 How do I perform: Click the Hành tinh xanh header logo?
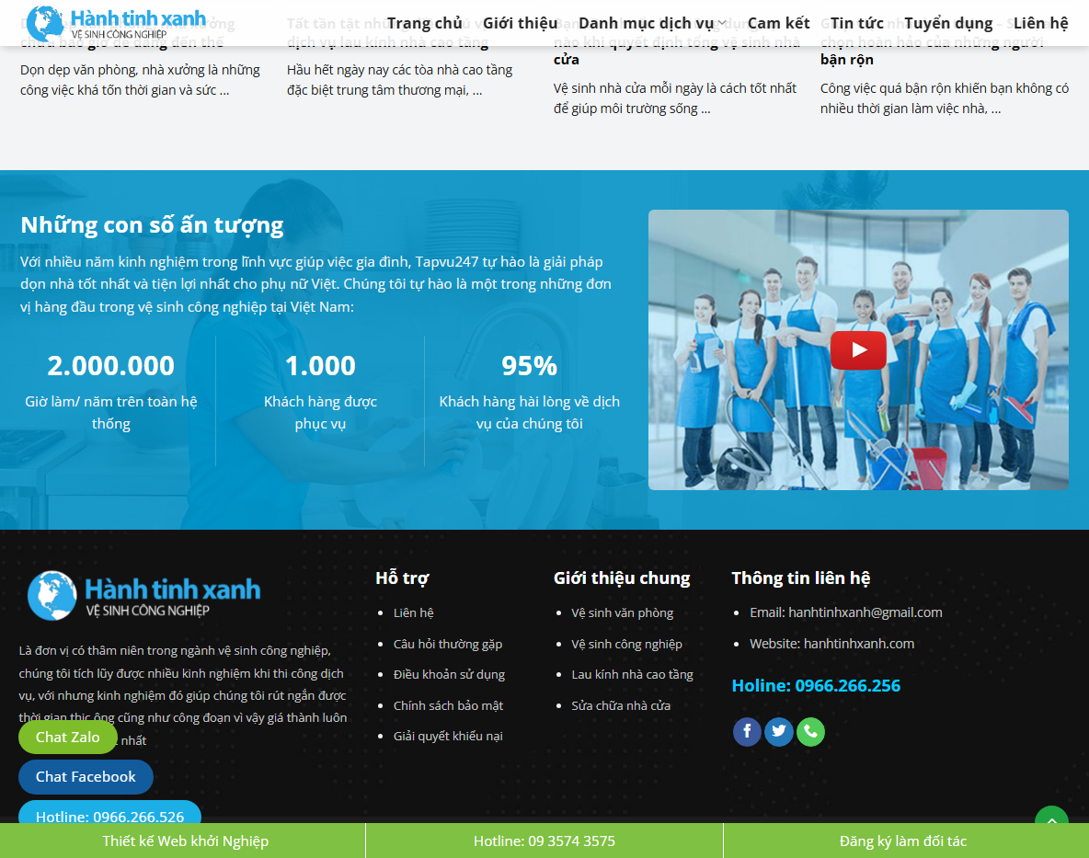[x=115, y=22]
